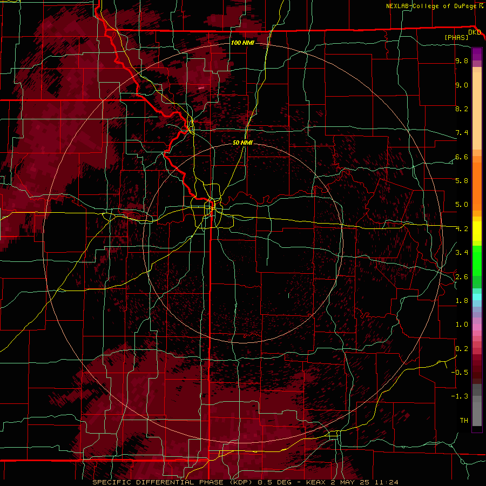Click the 11:24 timestamp in the caption

pos(388,482)
